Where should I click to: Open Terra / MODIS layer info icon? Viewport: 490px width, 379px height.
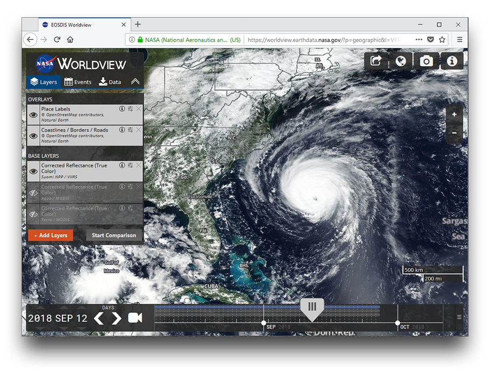coord(122,208)
